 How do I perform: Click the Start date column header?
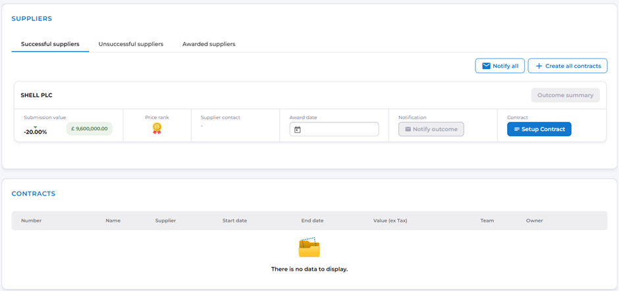tap(234, 221)
